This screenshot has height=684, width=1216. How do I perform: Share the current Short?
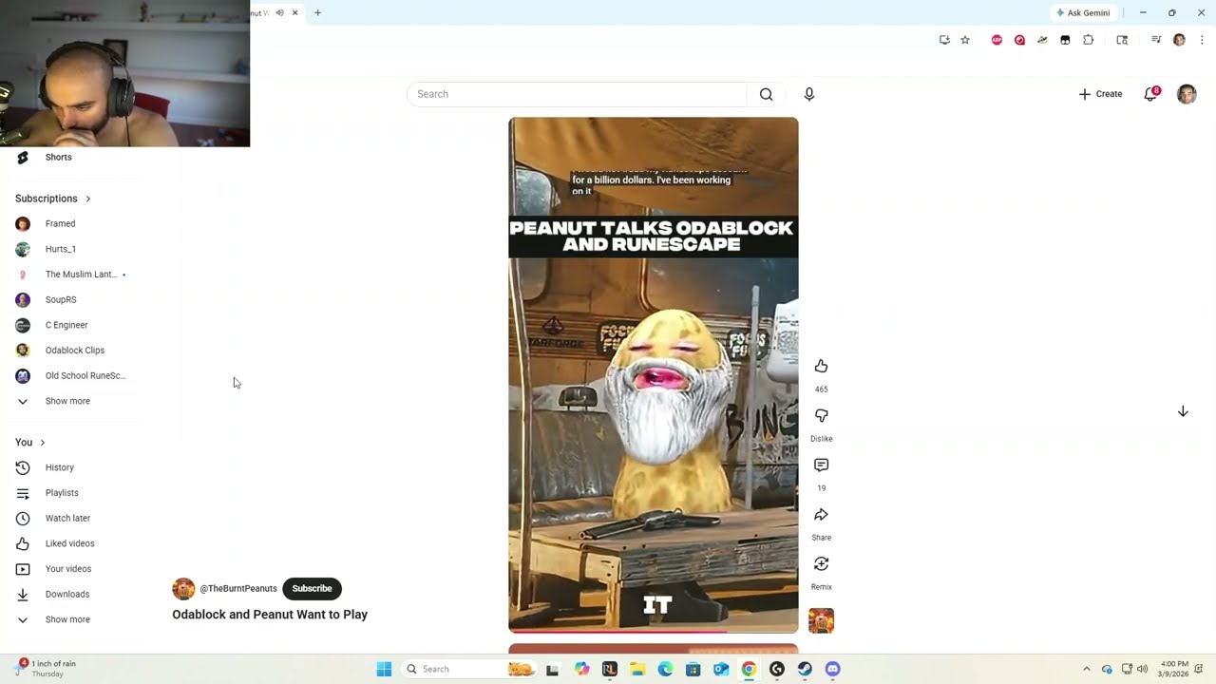821,515
